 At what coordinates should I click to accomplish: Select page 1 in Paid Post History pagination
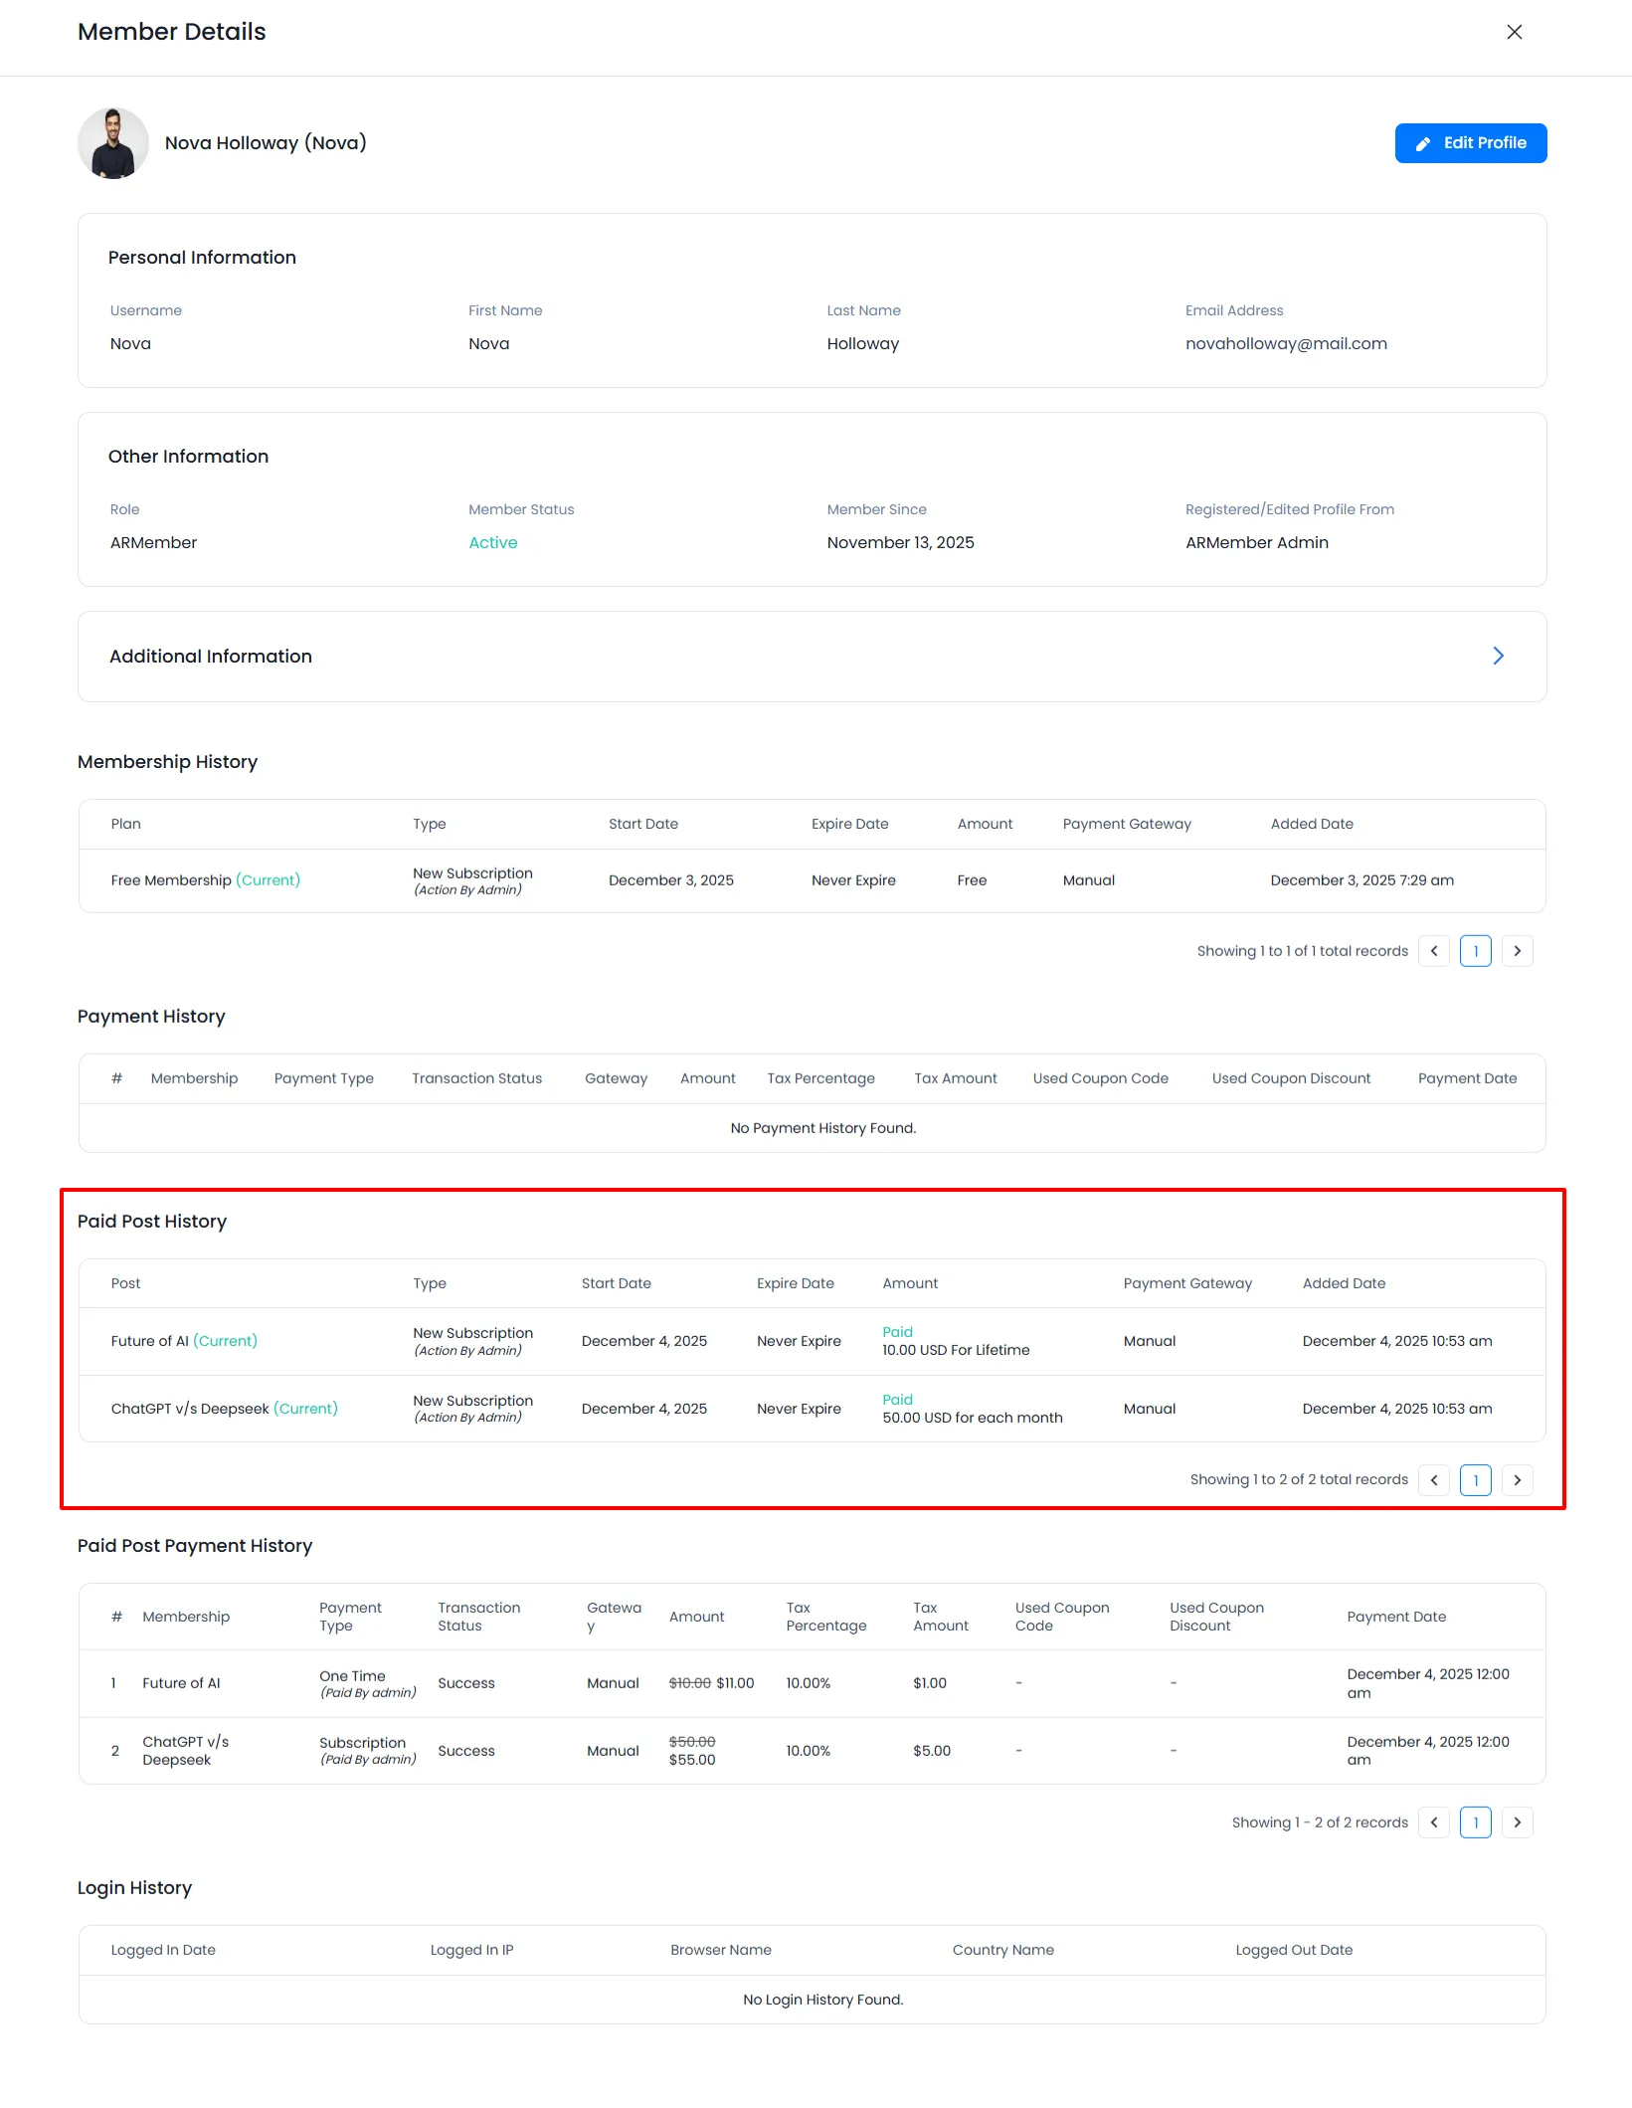click(1475, 1479)
